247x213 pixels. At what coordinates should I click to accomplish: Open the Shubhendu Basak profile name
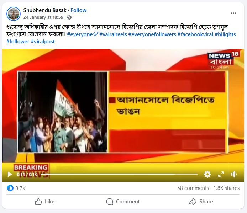pos(45,10)
